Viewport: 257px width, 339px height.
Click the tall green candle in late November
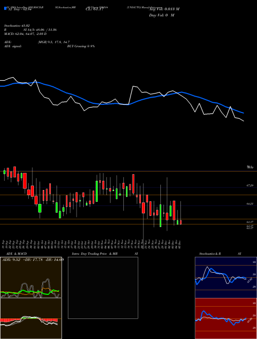[x=160, y=216]
